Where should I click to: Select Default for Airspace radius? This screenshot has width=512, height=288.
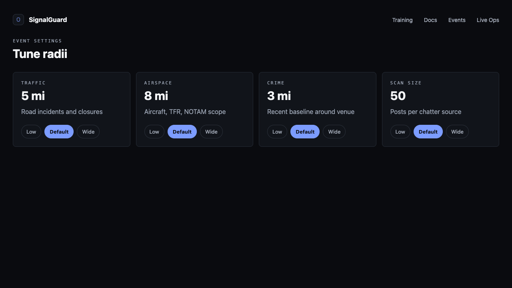pos(182,132)
